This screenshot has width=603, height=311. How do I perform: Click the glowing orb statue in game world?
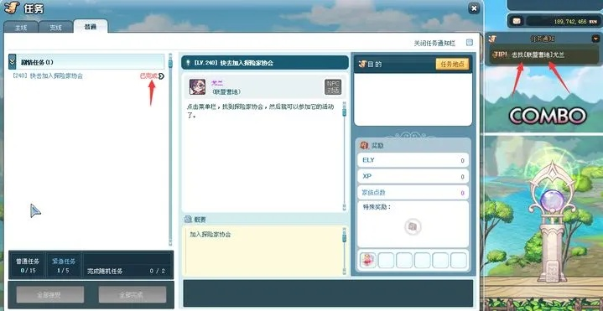coord(552,200)
